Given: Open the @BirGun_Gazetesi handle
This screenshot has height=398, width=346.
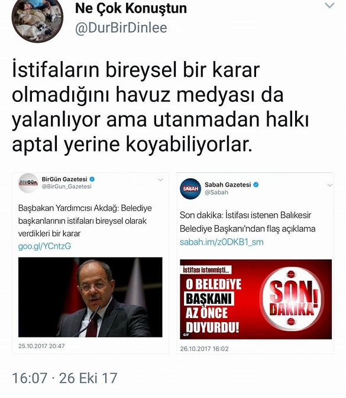Looking at the screenshot, I should 66,187.
